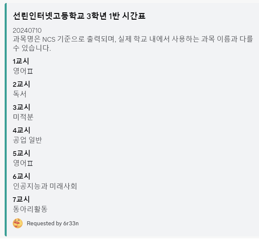Click the requester's avatar icon
This screenshot has width=259, height=239.
click(x=18, y=223)
